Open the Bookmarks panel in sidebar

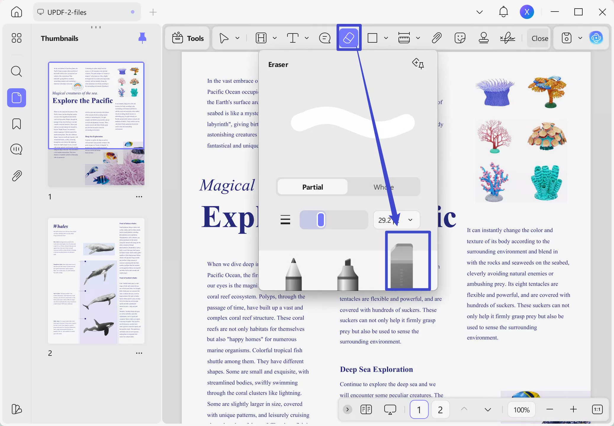coord(17,124)
